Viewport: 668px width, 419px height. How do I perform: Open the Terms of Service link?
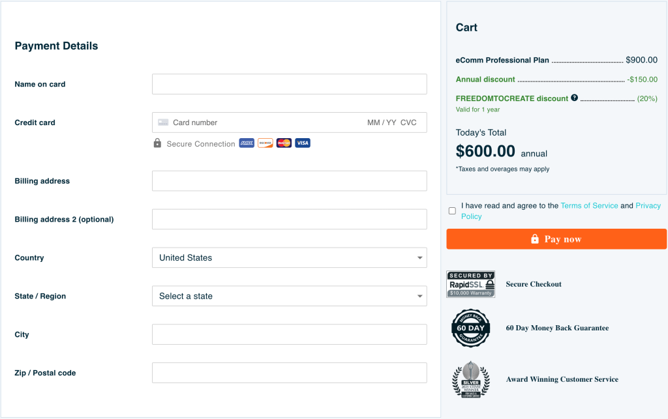(589, 205)
